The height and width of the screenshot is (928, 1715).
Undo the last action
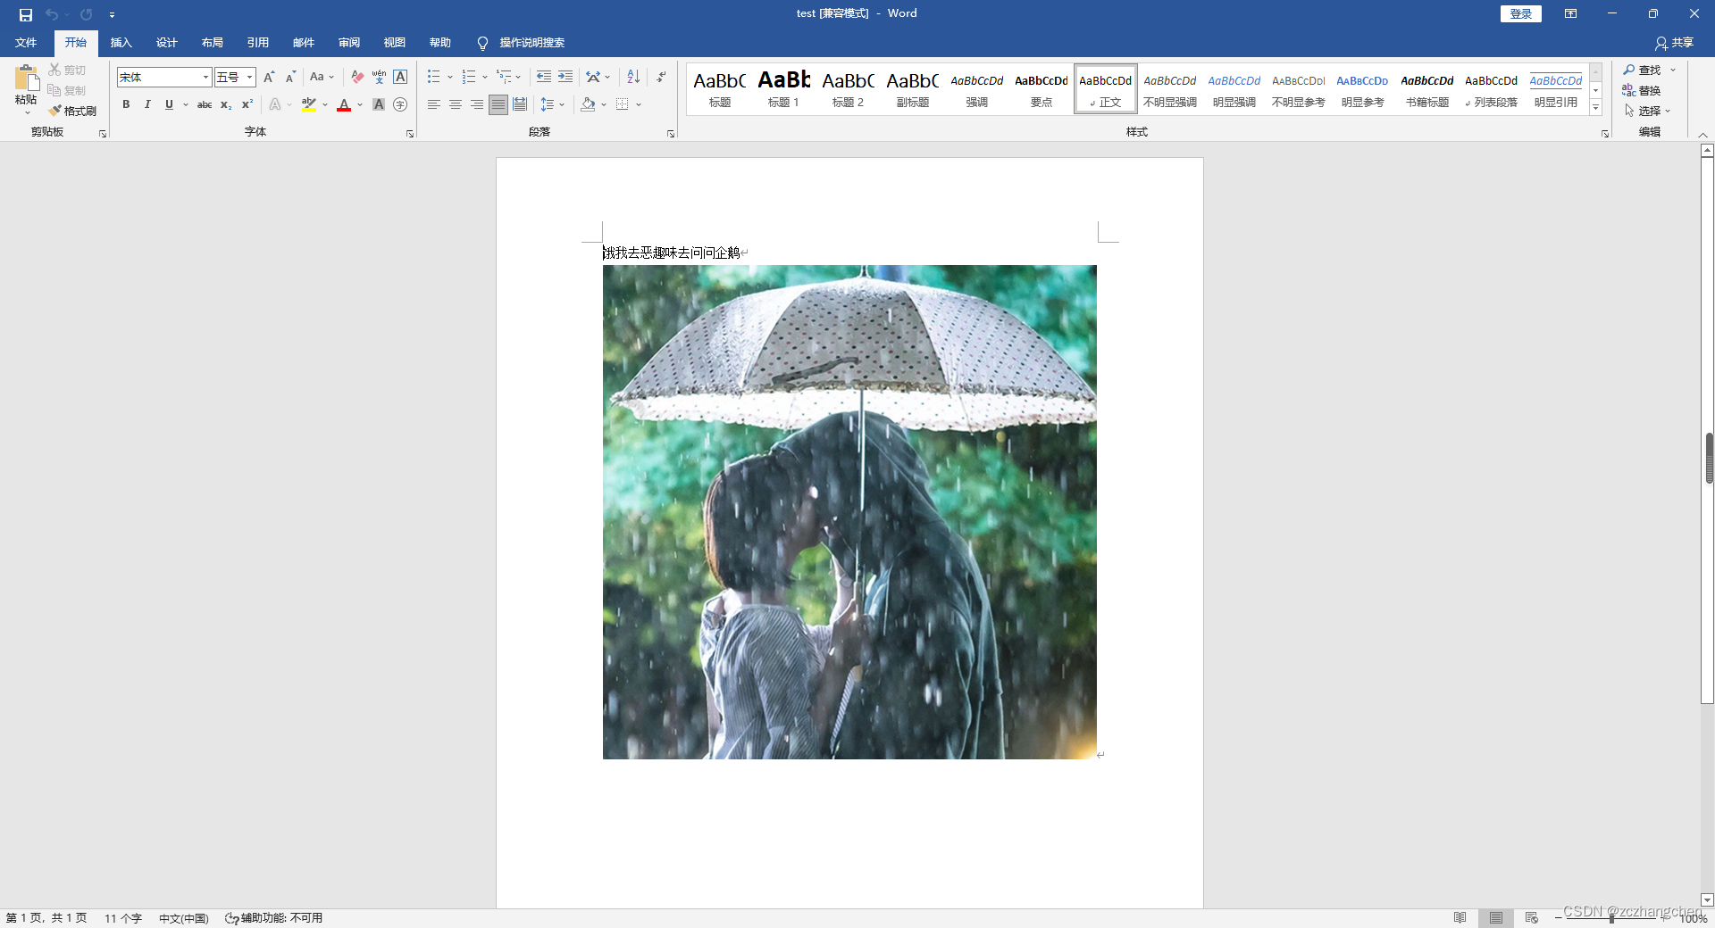(x=52, y=14)
